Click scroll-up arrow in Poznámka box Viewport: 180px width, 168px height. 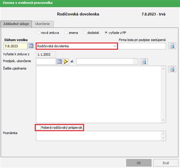tap(163, 133)
